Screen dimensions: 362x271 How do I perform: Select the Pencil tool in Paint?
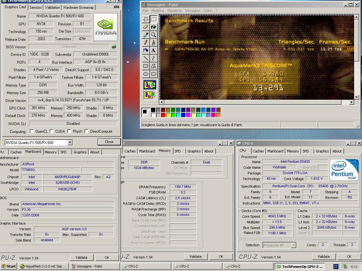pos(146,43)
